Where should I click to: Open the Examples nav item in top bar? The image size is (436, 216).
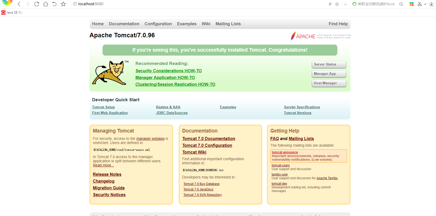tap(187, 24)
